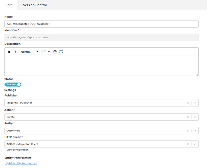207x168 pixels.
Task: Click the Create action value
Action: 10,117
